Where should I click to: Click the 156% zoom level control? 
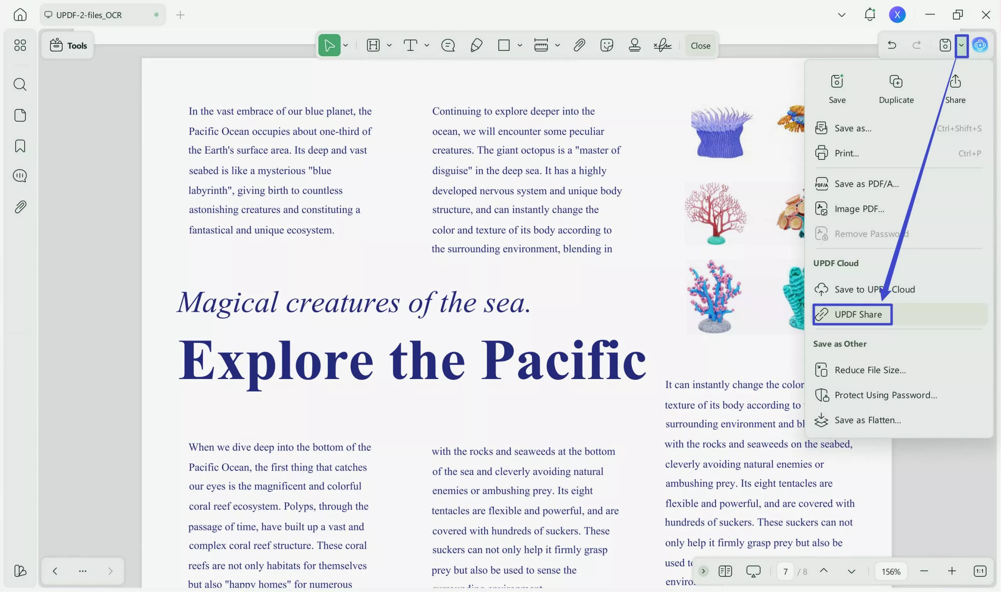[890, 571]
